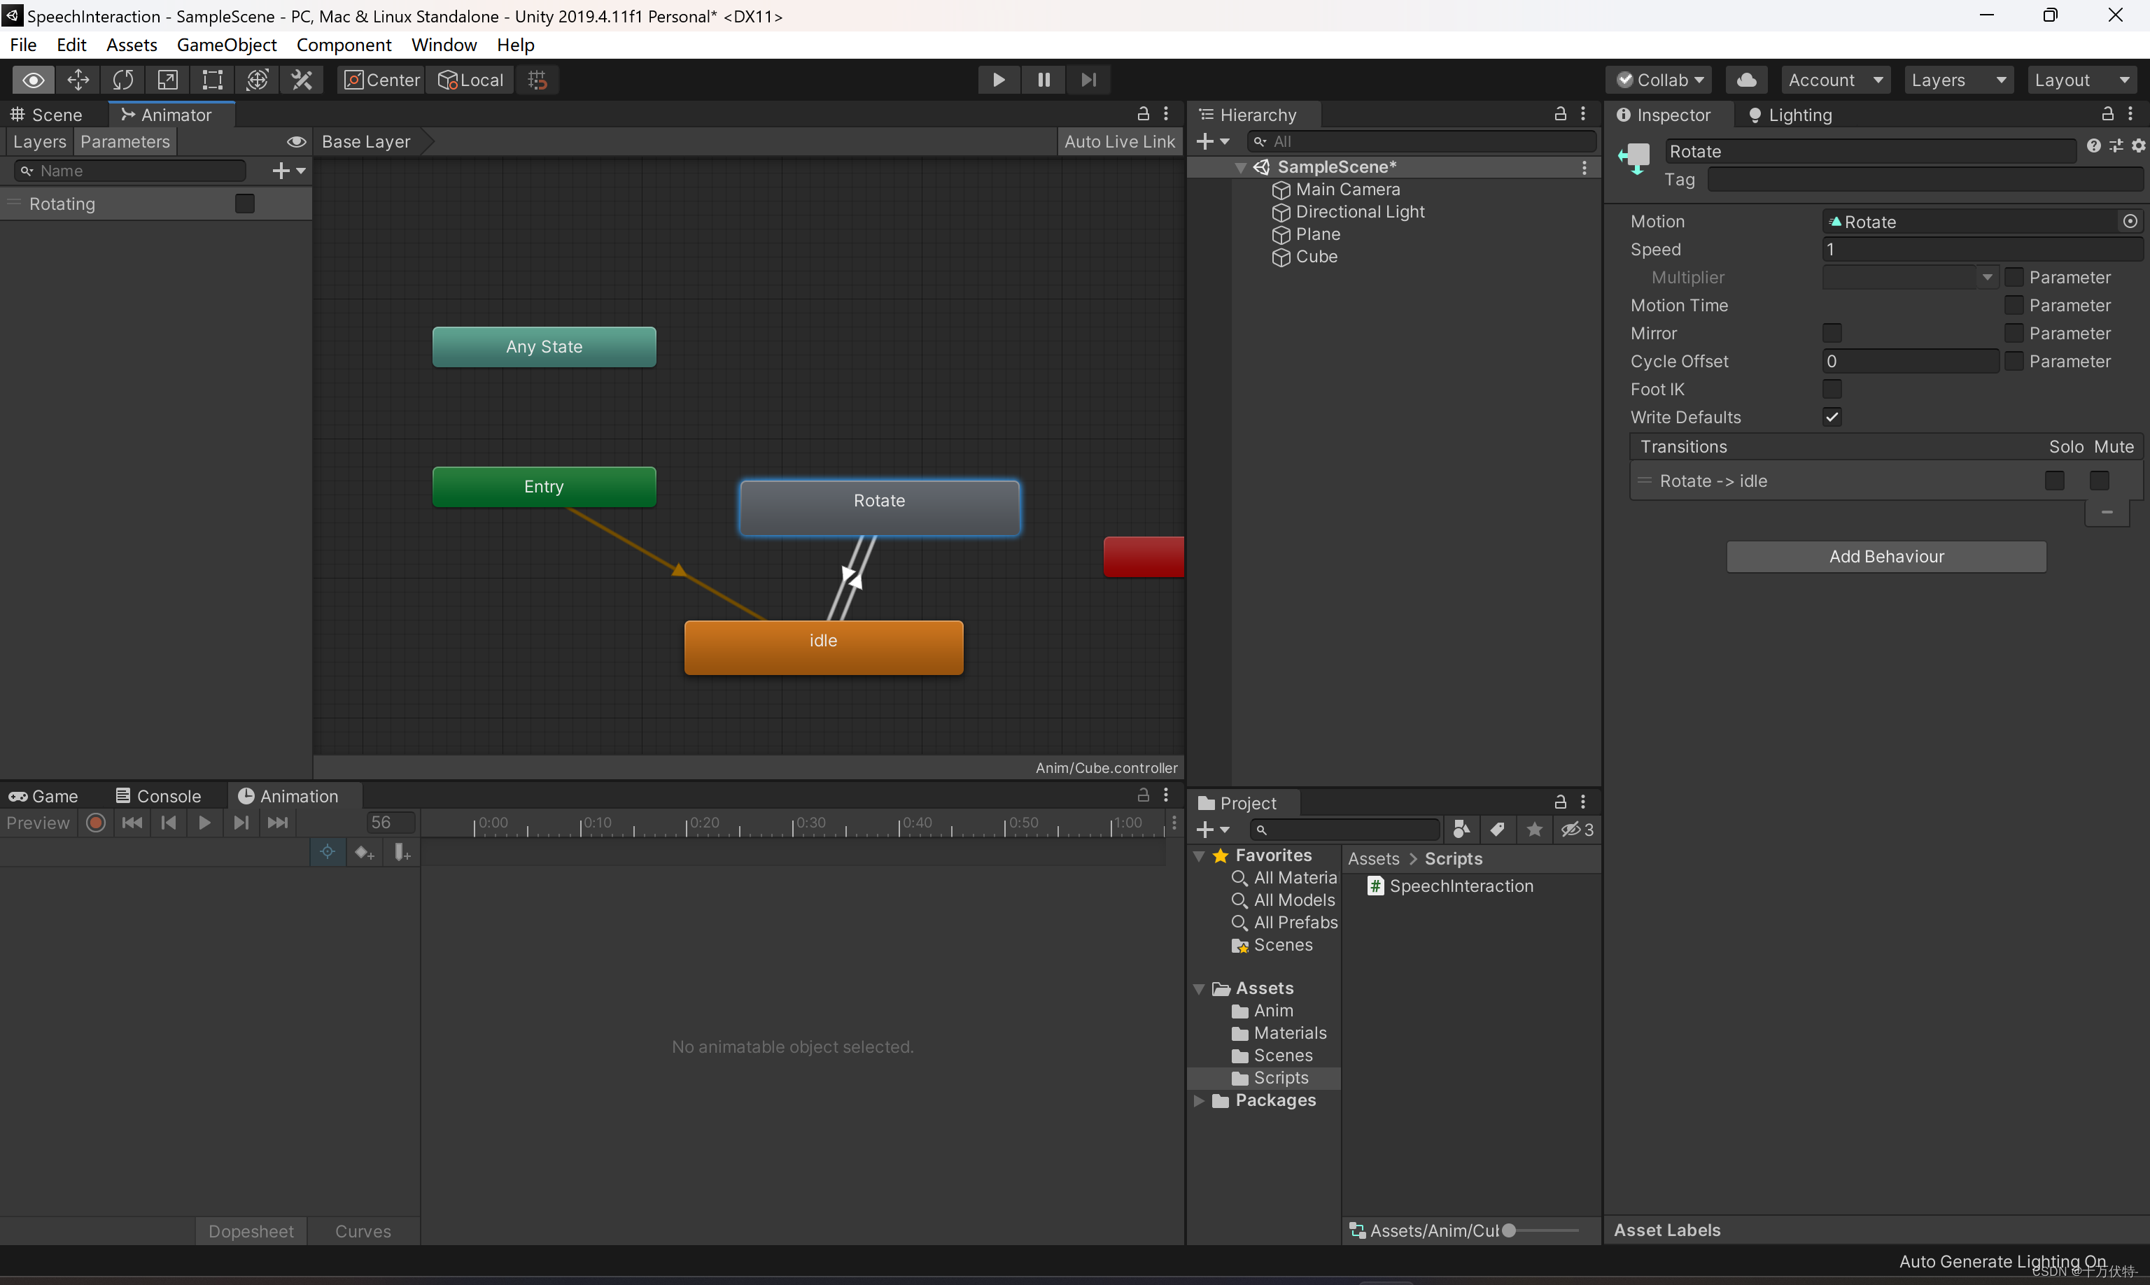2150x1285 pixels.
Task: Click the Add Layer icon in Animator
Action: coord(281,170)
